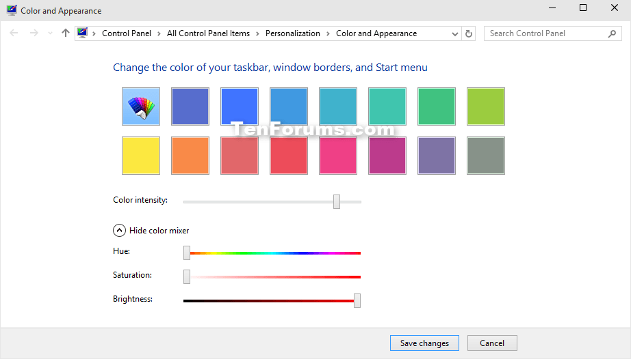Go to Control Panel breadcrumb
The image size is (631, 359).
point(127,33)
